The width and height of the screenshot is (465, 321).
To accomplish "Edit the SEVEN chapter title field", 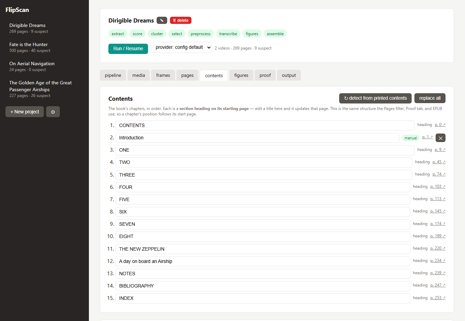I will click(x=263, y=224).
